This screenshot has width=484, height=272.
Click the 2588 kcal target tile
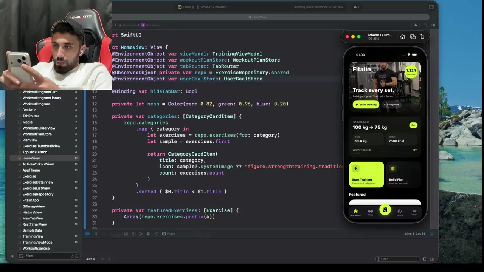(x=402, y=139)
